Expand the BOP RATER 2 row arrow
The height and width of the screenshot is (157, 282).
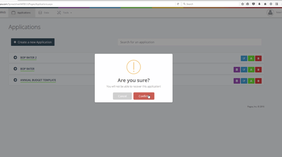(x=15, y=57)
